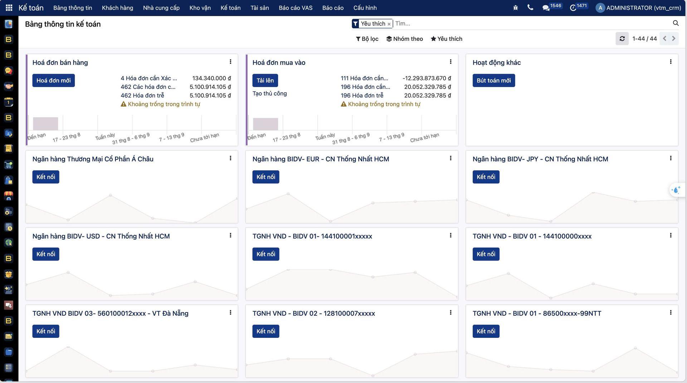Open the apps grid menu icon
The image size is (687, 383).
click(9, 8)
